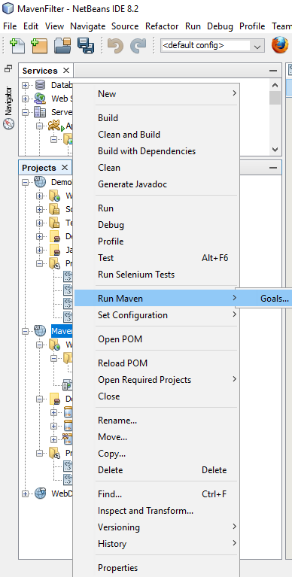Open the Open Required Projects submenu
Screen dimensions: 292x577
click(157, 380)
